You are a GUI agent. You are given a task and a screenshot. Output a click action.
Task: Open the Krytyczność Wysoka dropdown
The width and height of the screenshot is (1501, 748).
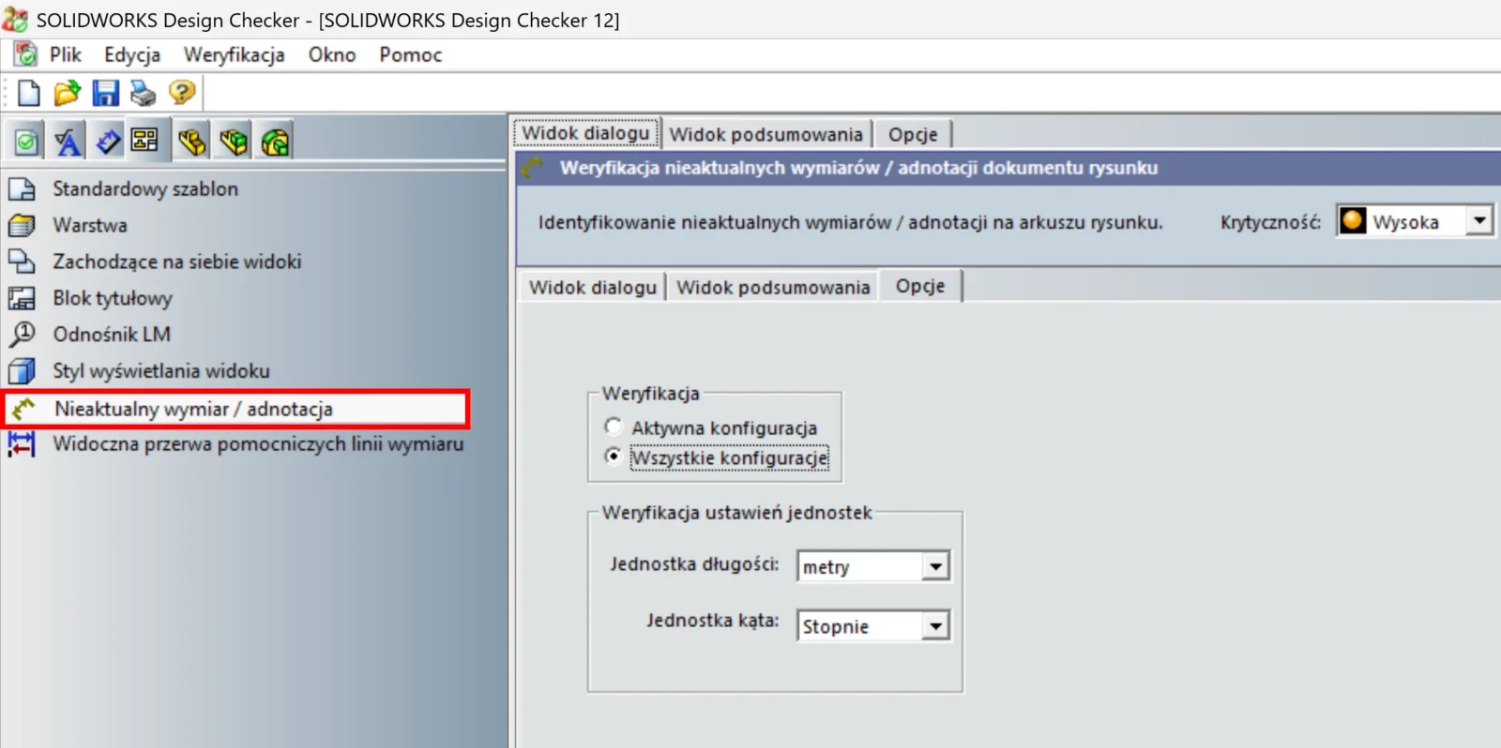coord(1479,221)
